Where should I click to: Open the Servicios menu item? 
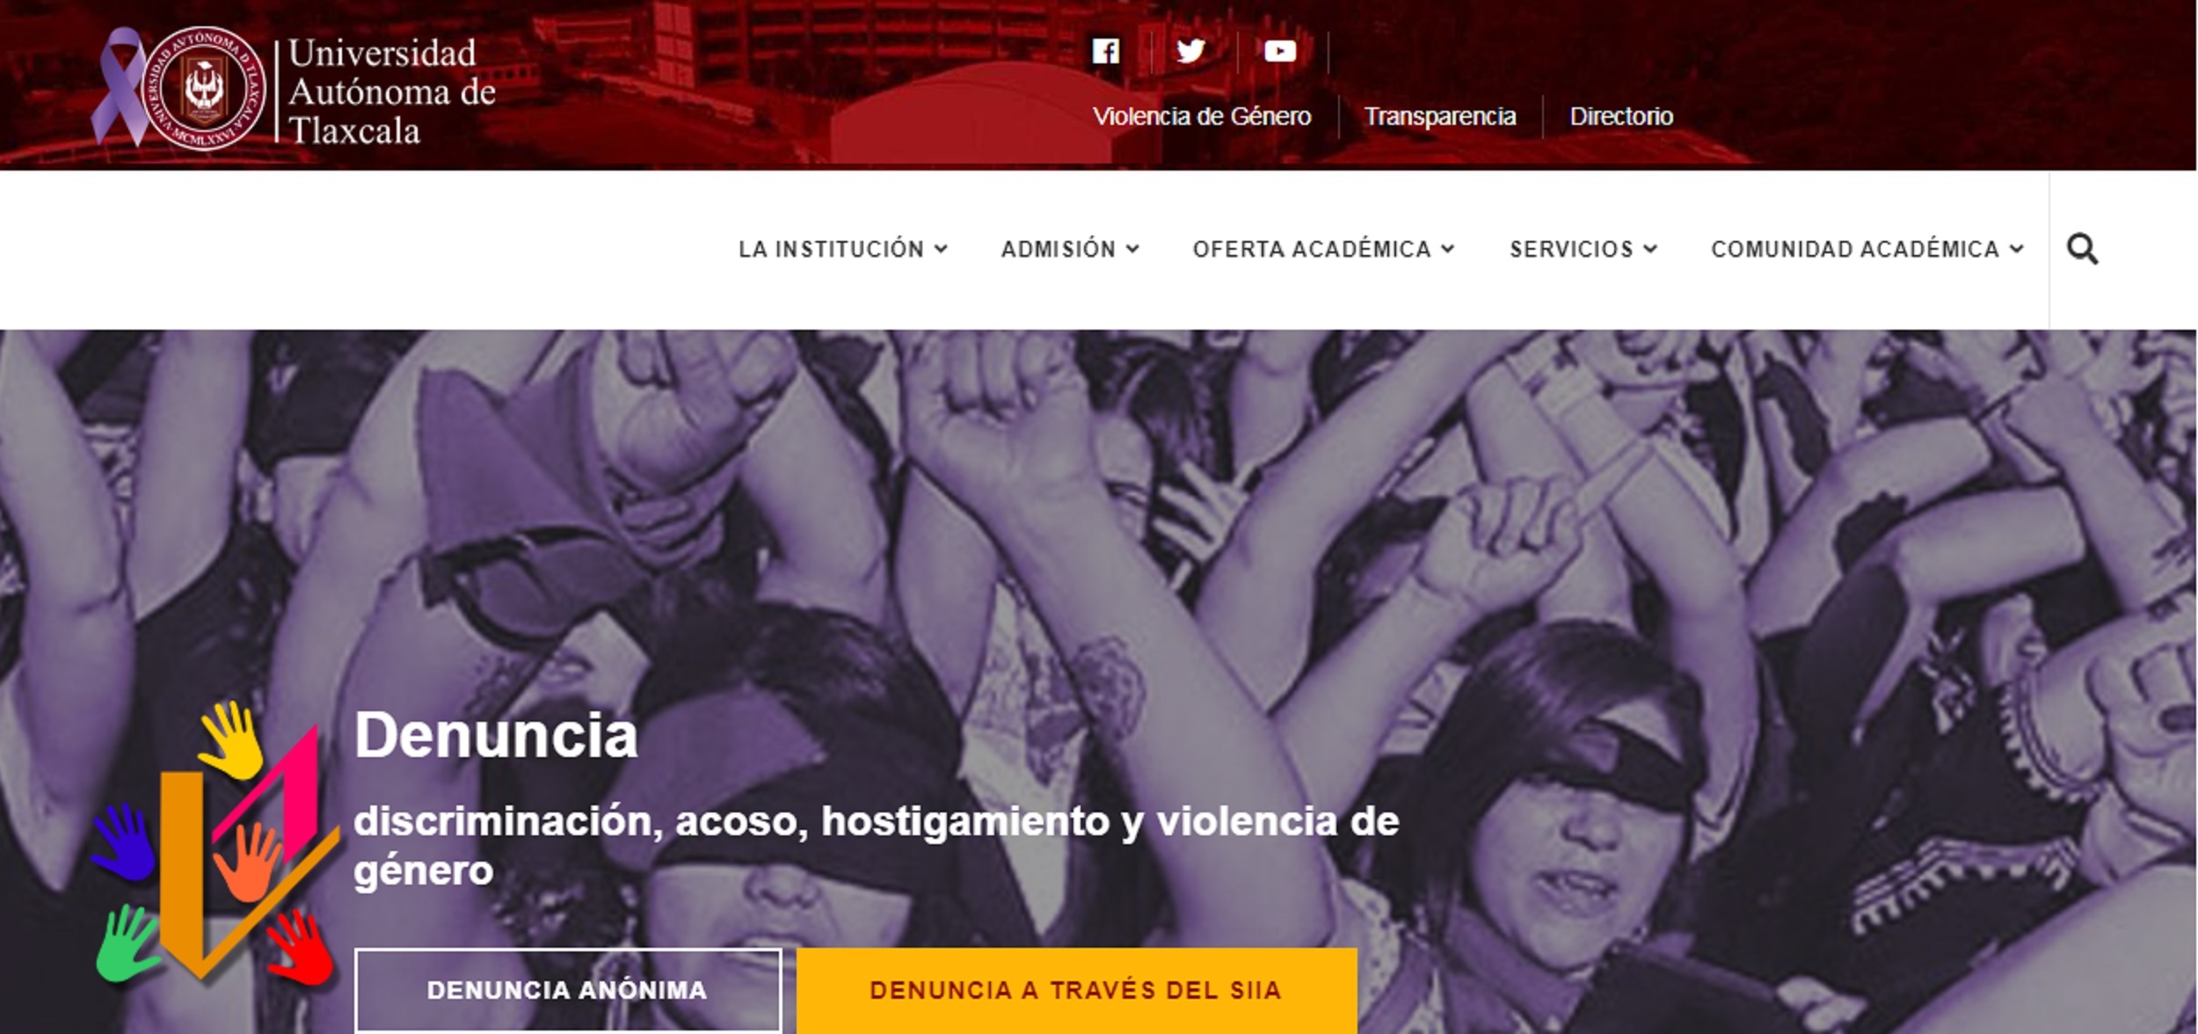click(x=1583, y=249)
